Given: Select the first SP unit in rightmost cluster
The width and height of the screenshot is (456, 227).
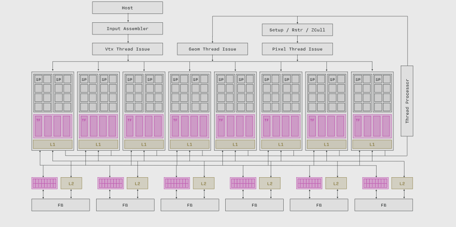Looking at the screenshot, I should tap(358, 79).
